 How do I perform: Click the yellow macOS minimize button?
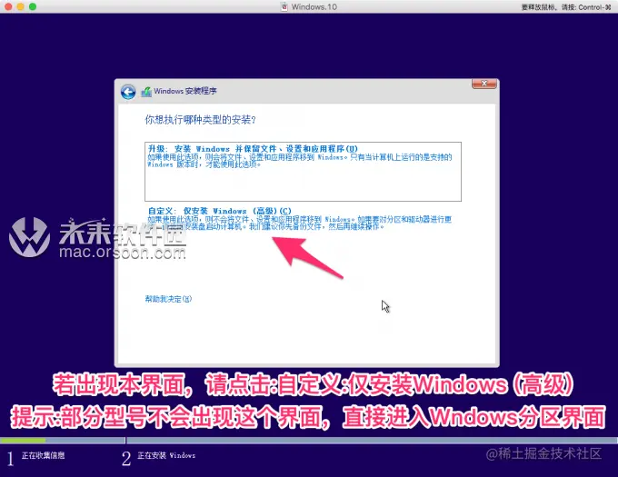point(21,6)
